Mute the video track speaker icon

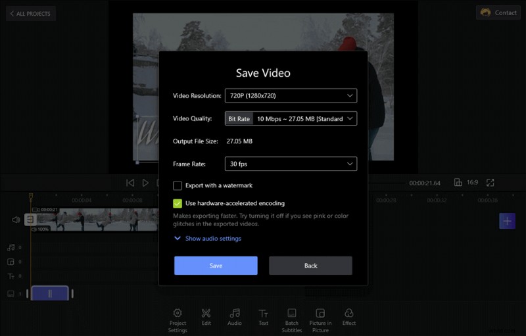click(16, 220)
